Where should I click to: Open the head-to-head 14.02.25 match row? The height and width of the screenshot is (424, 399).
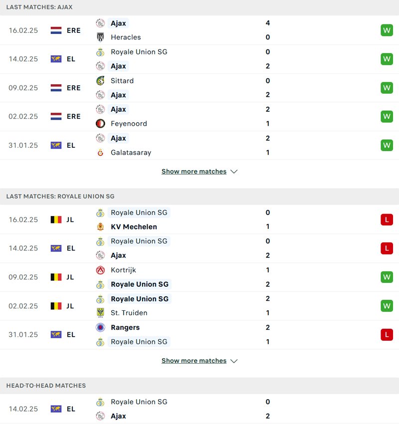click(199, 409)
